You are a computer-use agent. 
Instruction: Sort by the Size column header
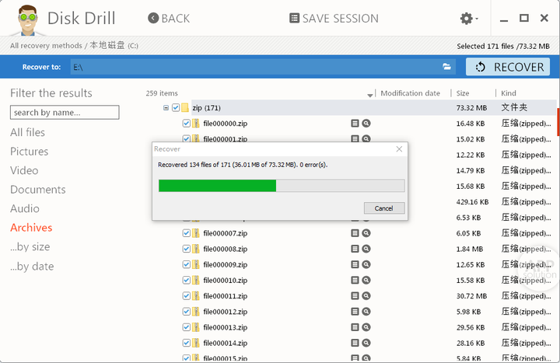463,93
